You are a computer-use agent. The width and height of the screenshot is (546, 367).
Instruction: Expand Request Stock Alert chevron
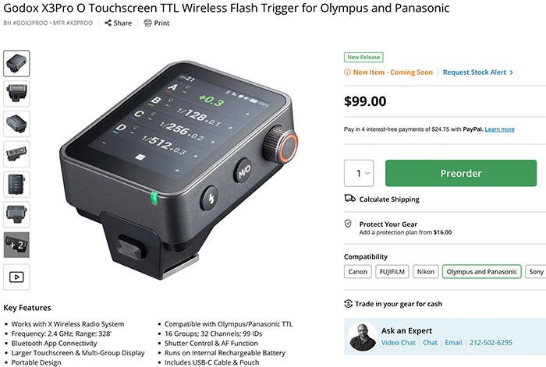[x=511, y=72]
